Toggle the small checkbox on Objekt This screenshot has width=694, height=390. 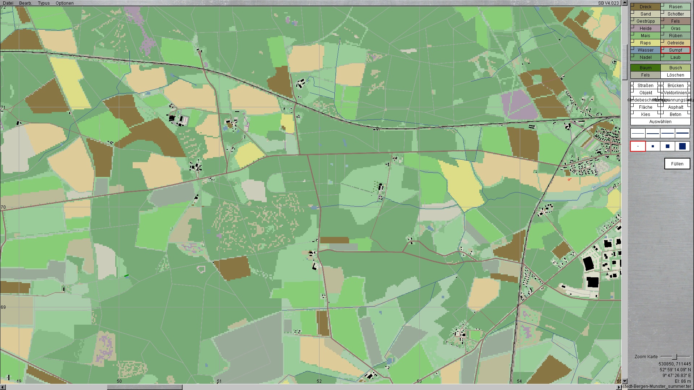[x=633, y=91]
